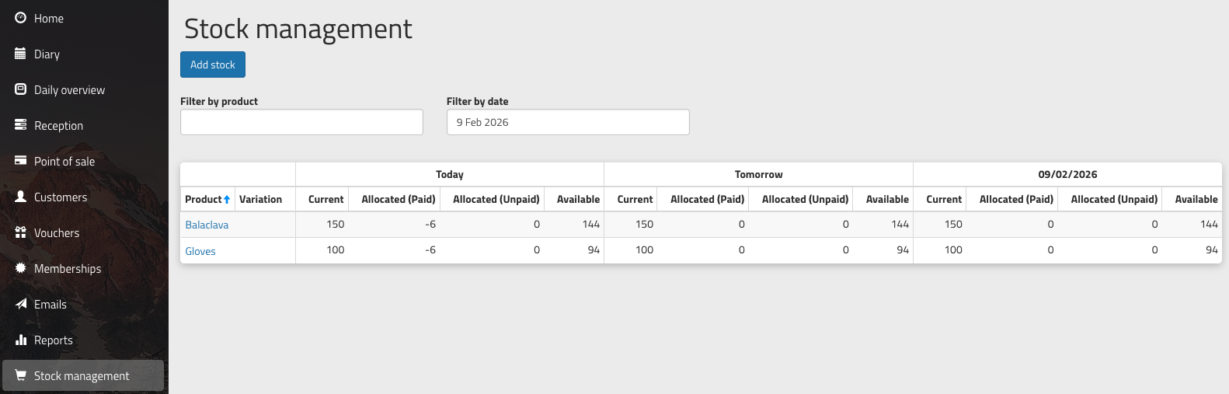Viewport: 1229px width, 394px height.
Task: Click the Home dashboard icon
Action: (x=21, y=18)
